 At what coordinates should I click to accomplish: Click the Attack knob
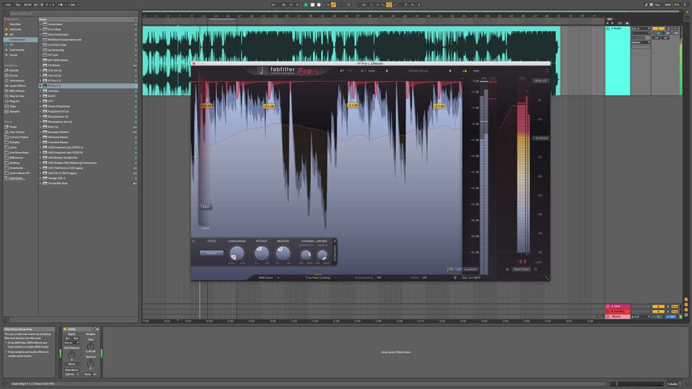(x=262, y=253)
